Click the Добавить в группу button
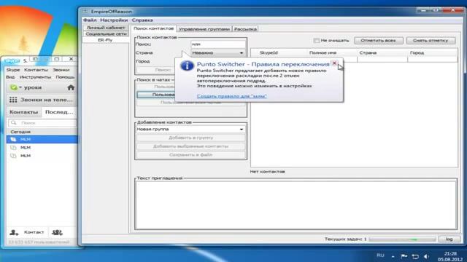 point(190,138)
